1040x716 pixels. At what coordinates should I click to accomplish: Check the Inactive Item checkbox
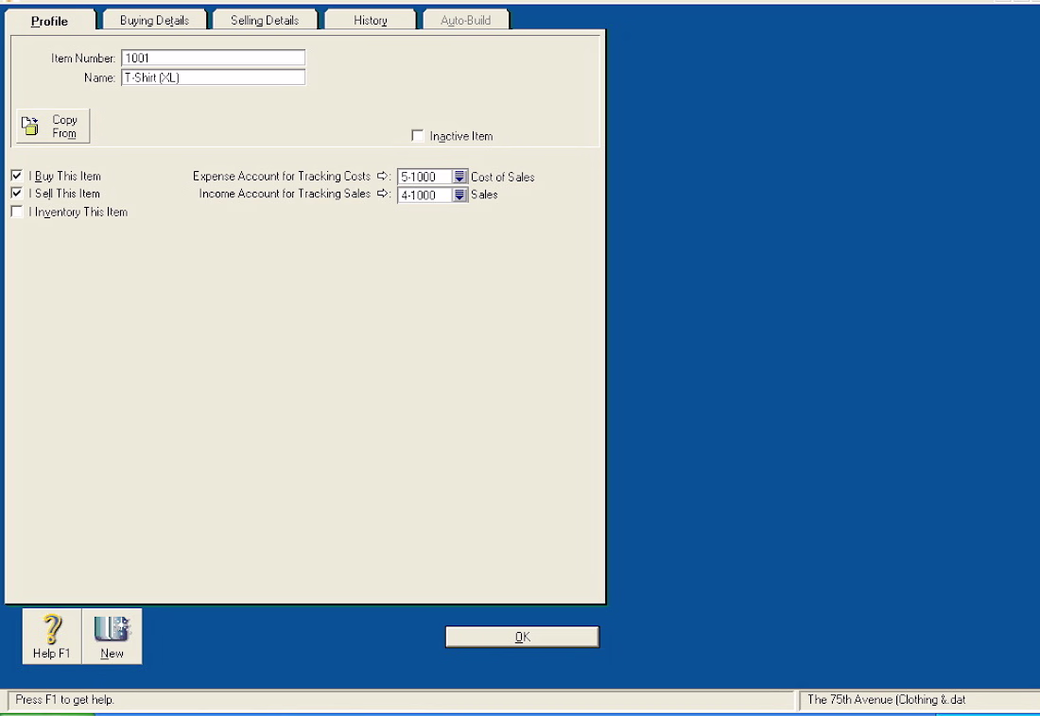point(417,135)
